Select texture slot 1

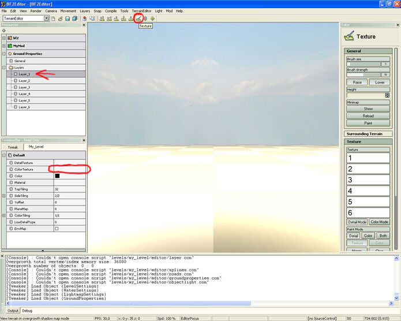click(x=368, y=158)
